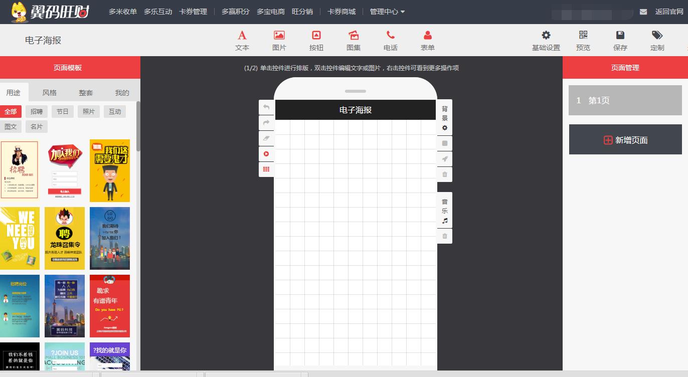
Task: Choose the 我们不差钱 black template
Action: click(x=20, y=356)
